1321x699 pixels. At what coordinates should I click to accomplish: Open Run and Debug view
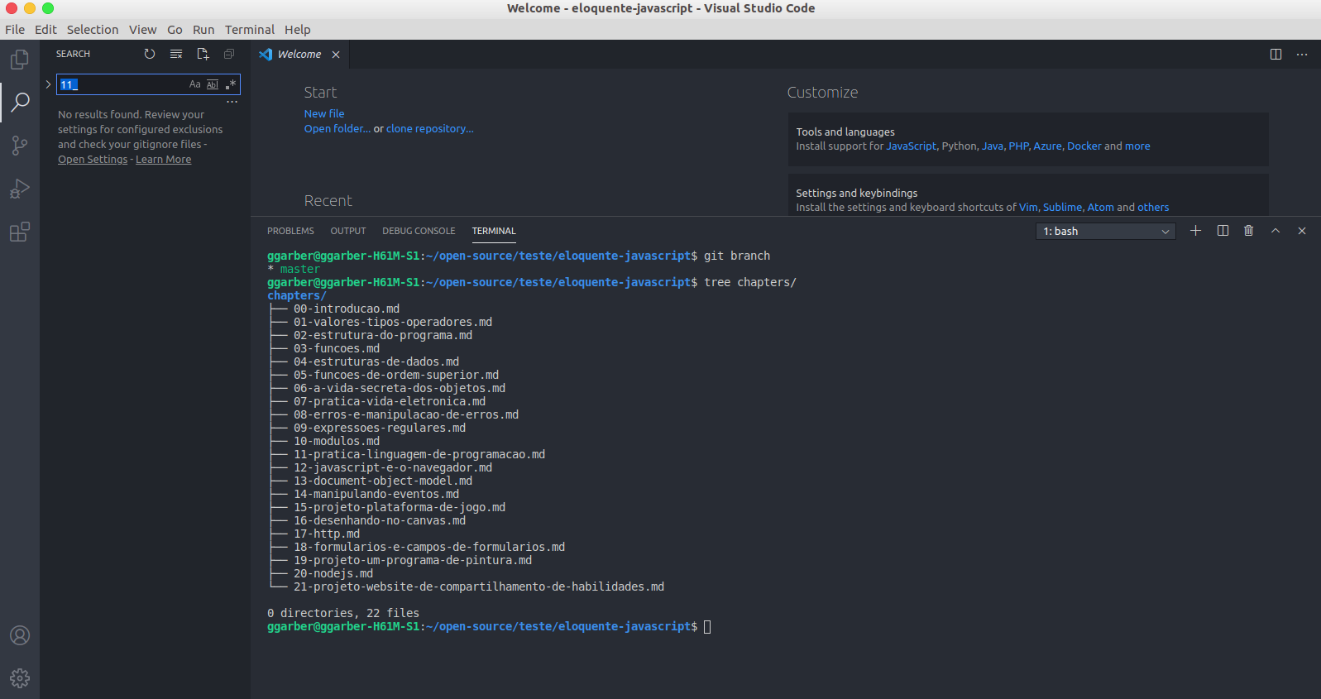(20, 189)
